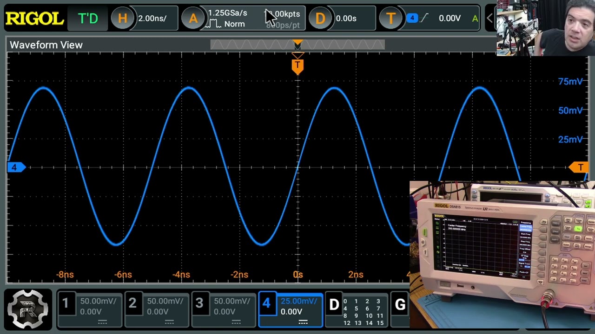Click the channel 4 trigger source badge
The image size is (595, 334).
(x=412, y=18)
